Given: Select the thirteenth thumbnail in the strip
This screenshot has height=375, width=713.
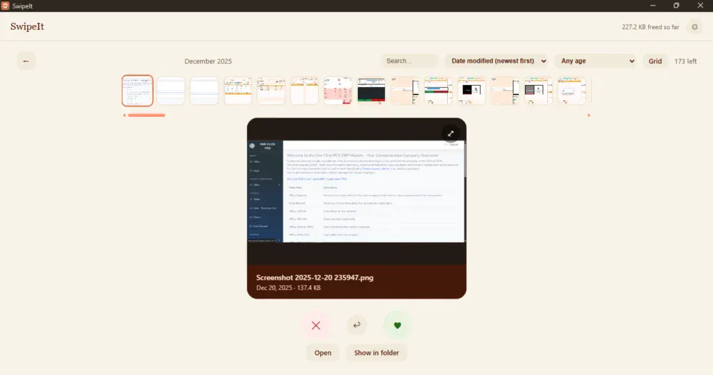Looking at the screenshot, I should click(x=538, y=91).
